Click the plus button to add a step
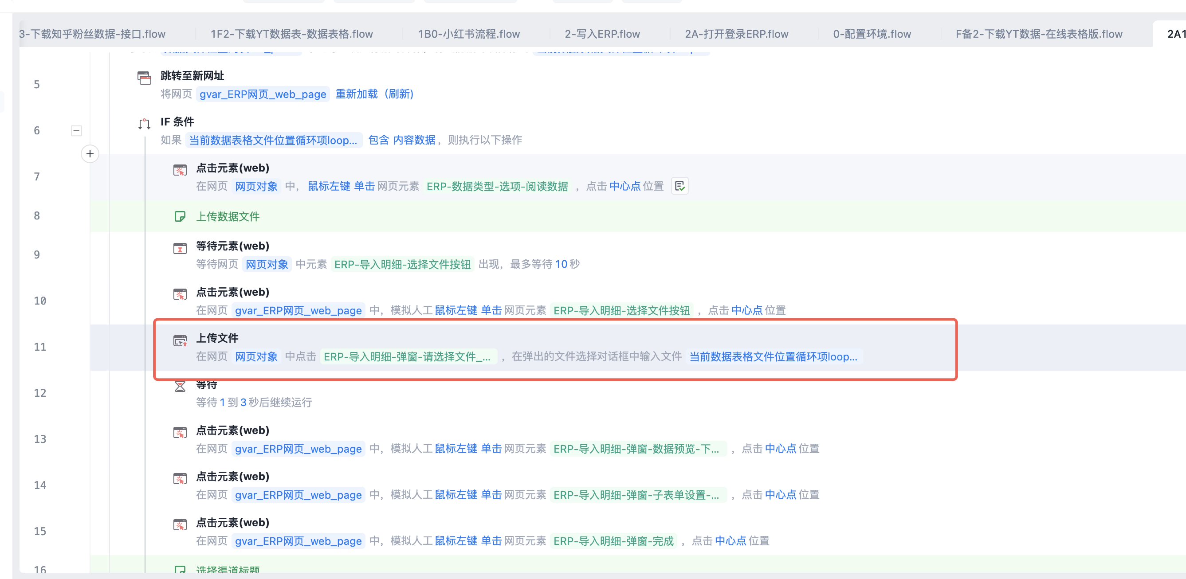The width and height of the screenshot is (1186, 579). (x=90, y=154)
